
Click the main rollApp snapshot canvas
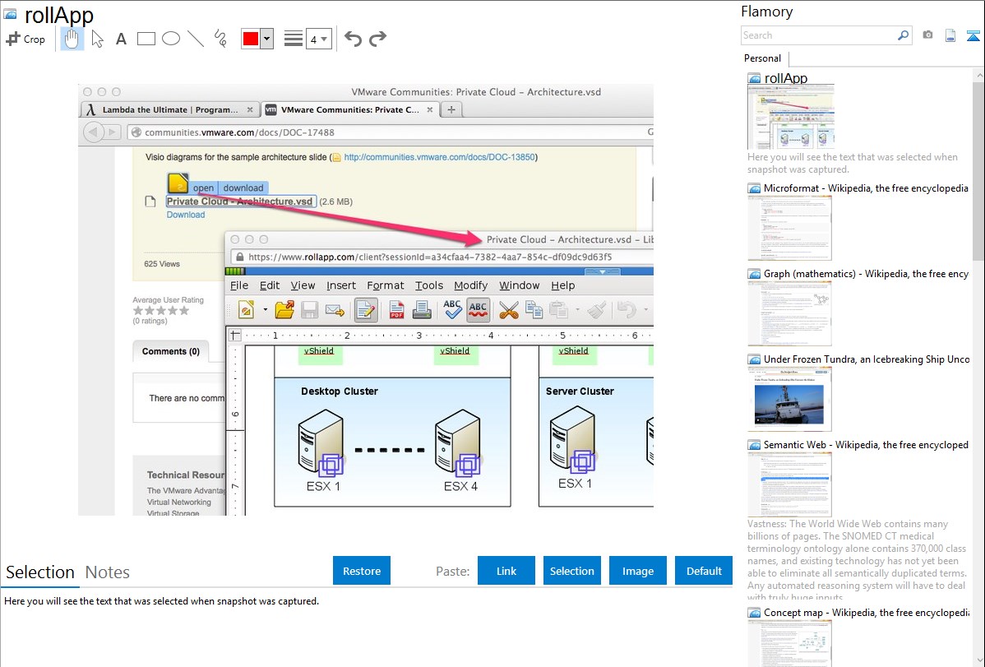click(x=366, y=299)
